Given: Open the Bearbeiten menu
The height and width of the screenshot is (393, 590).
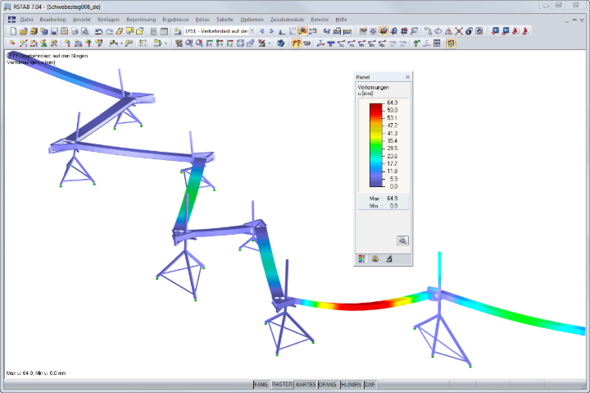Looking at the screenshot, I should click(x=52, y=19).
